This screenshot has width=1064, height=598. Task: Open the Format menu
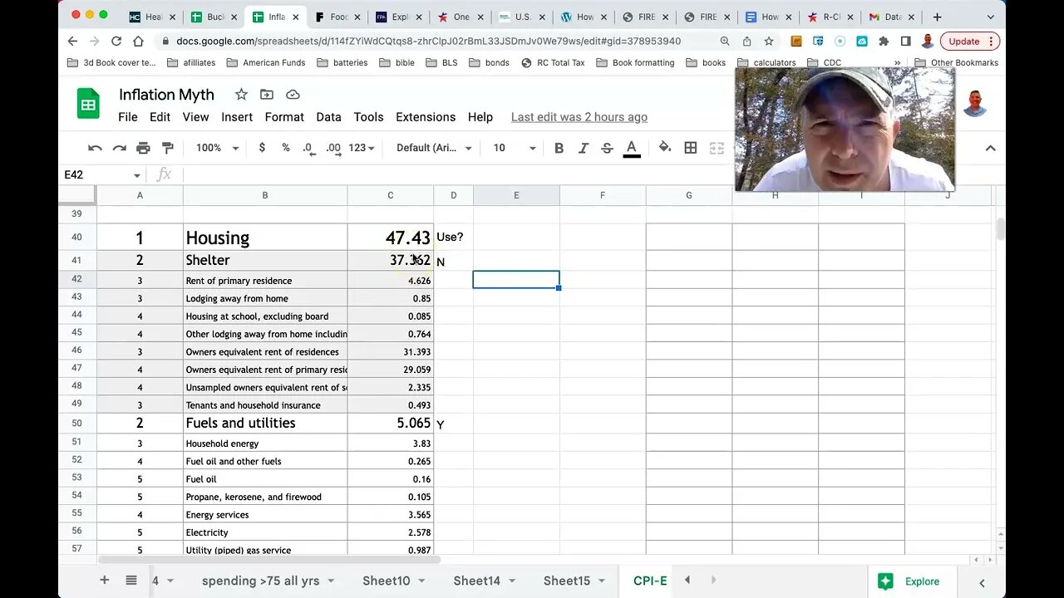tap(284, 117)
